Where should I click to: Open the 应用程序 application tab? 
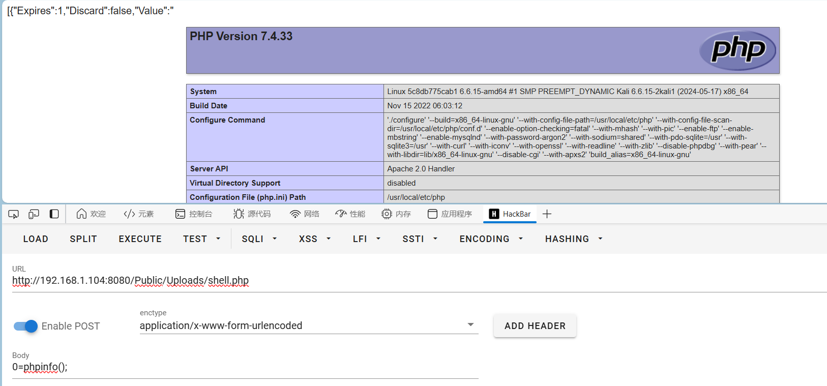click(450, 214)
